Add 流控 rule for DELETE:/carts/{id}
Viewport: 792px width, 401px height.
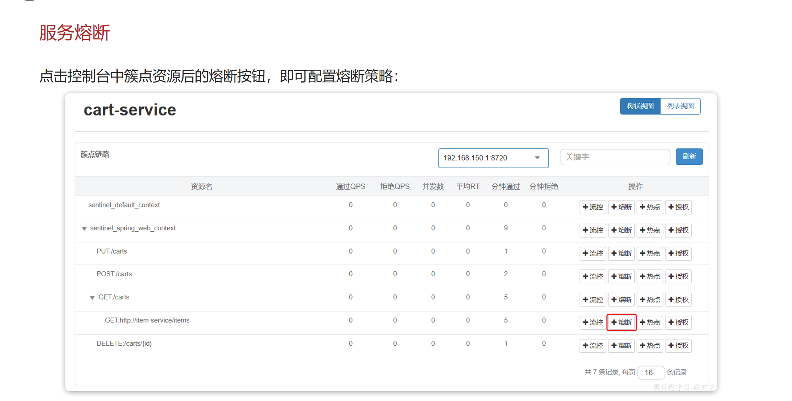[x=593, y=346]
